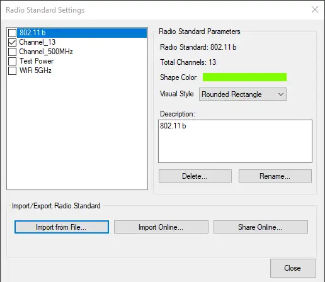325x282 pixels.
Task: Click Import from File... button
Action: click(62, 227)
